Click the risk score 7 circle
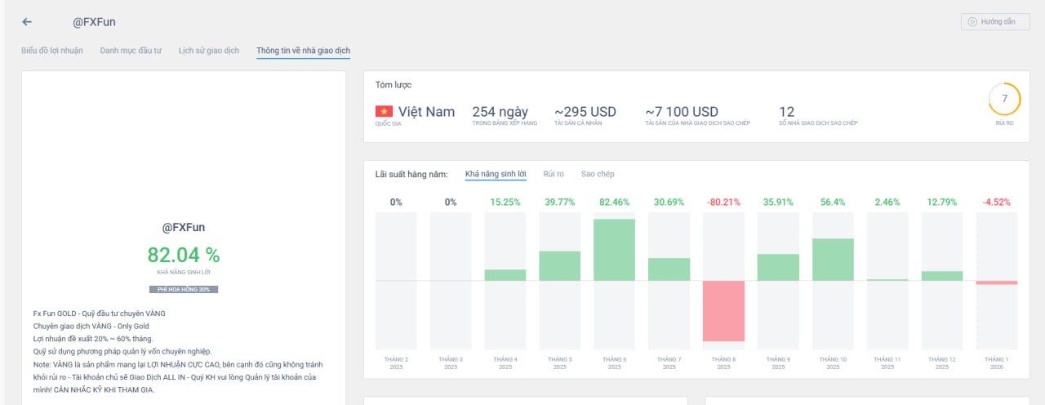1045x405 pixels. [x=1004, y=99]
